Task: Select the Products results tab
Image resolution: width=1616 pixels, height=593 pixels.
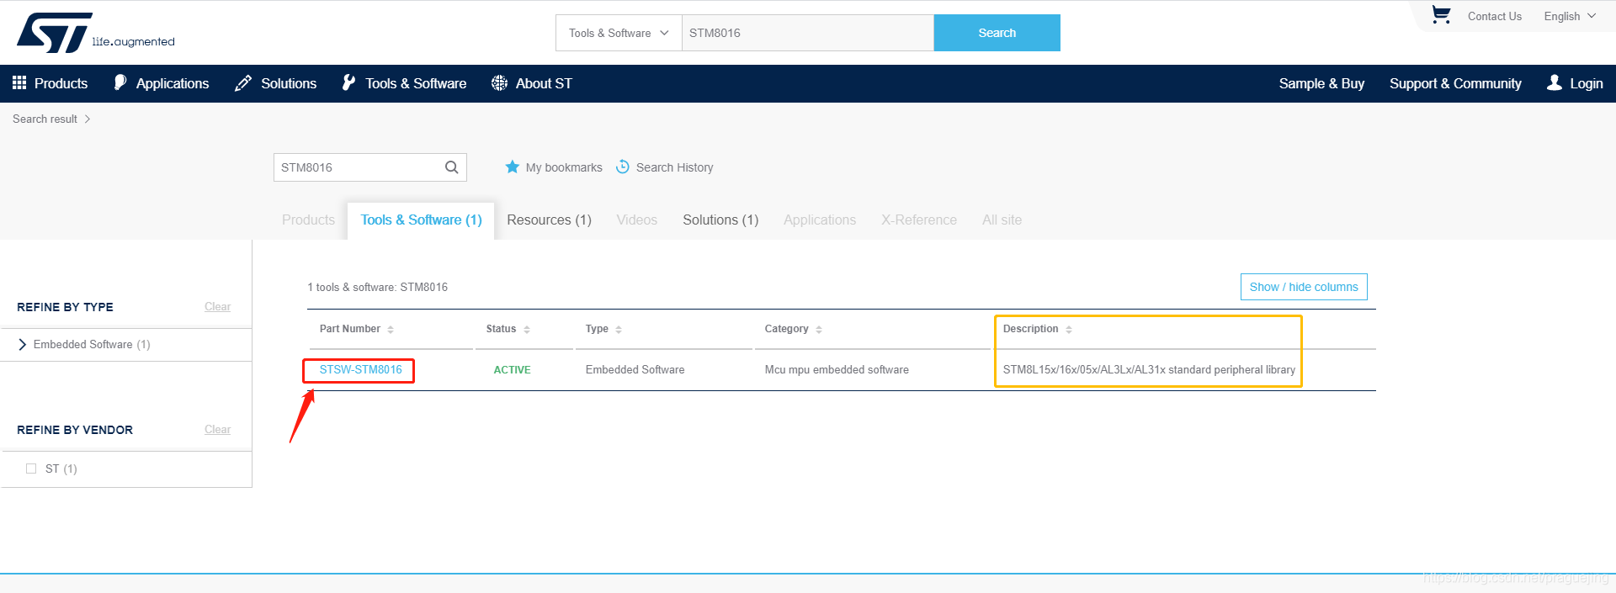Action: (x=308, y=220)
